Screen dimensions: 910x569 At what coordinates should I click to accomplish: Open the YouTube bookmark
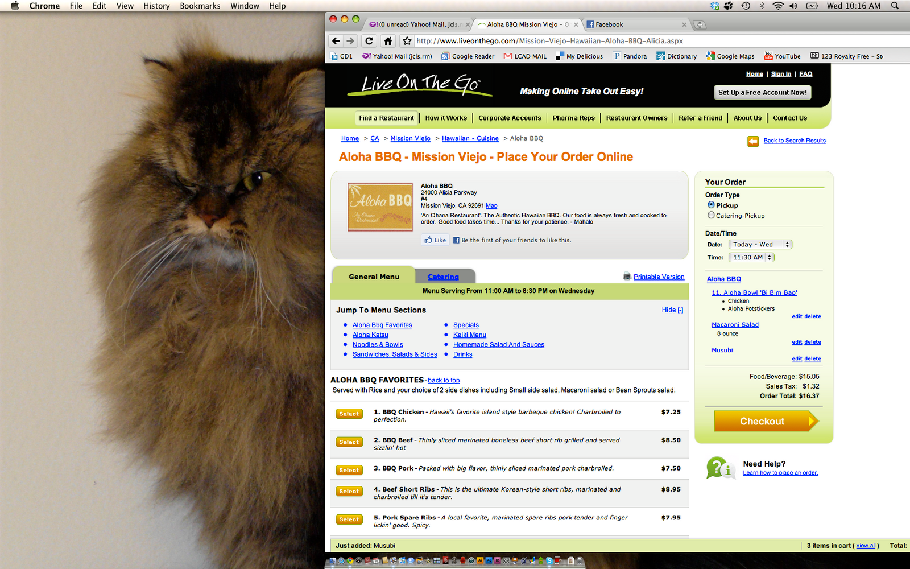click(x=783, y=56)
